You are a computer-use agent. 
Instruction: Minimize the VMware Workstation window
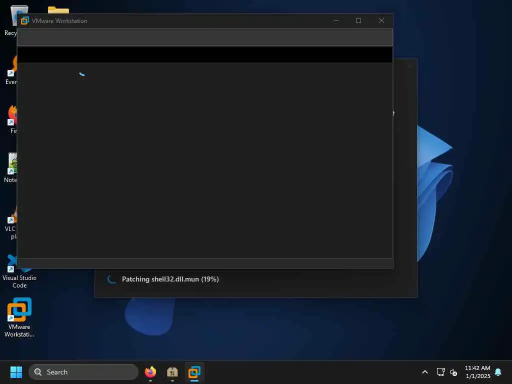[x=335, y=20]
